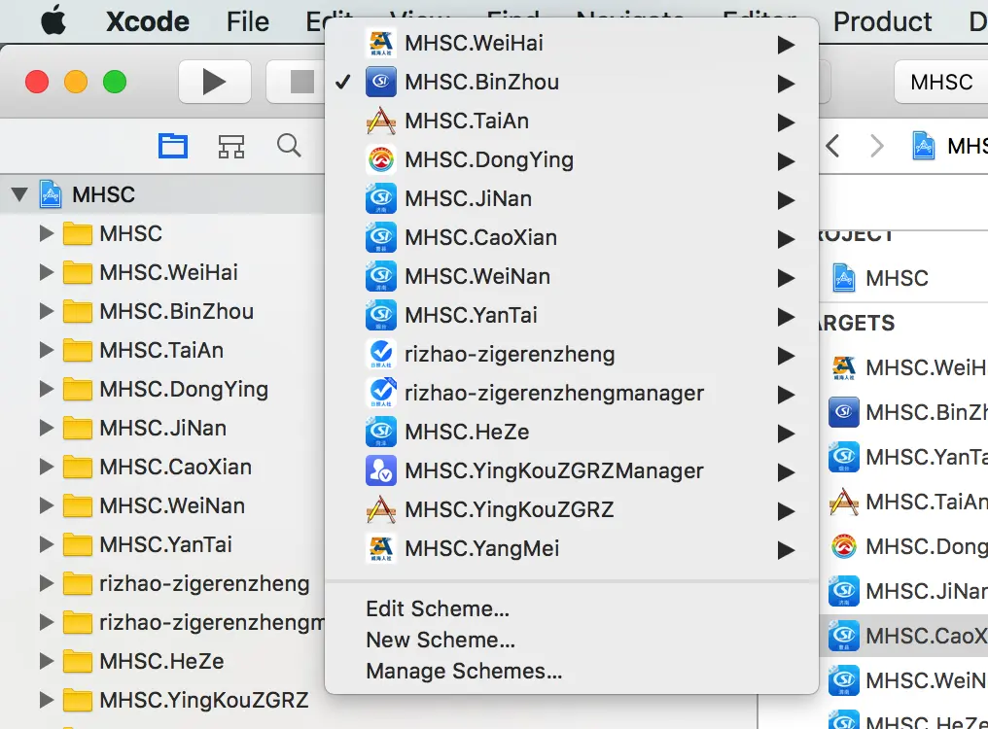Open the Symbol navigator hierarchy icon

[x=231, y=146]
